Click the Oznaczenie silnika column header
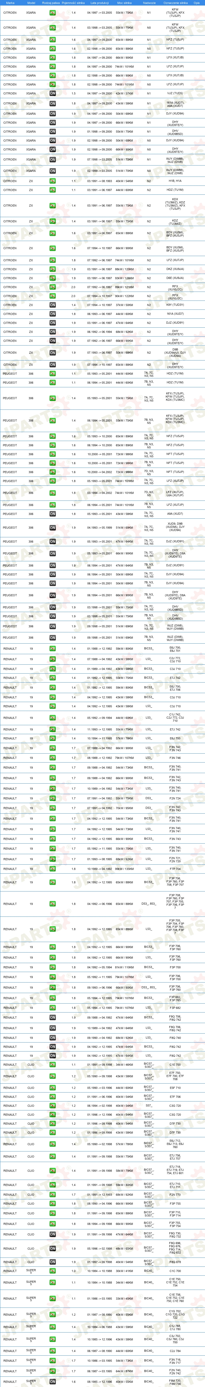 coord(175,3)
